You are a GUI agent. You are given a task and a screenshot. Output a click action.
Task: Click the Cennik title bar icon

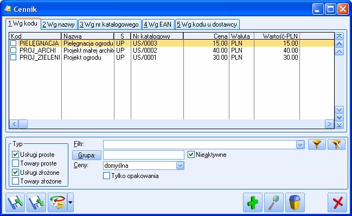click(8, 9)
